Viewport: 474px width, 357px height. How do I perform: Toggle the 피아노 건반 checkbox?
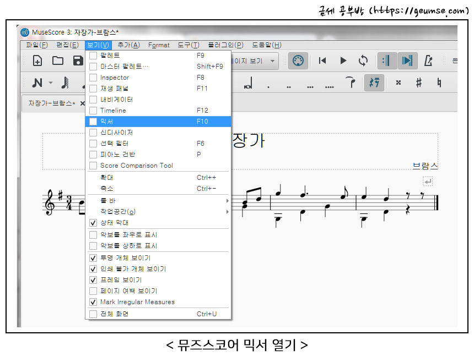(x=93, y=155)
